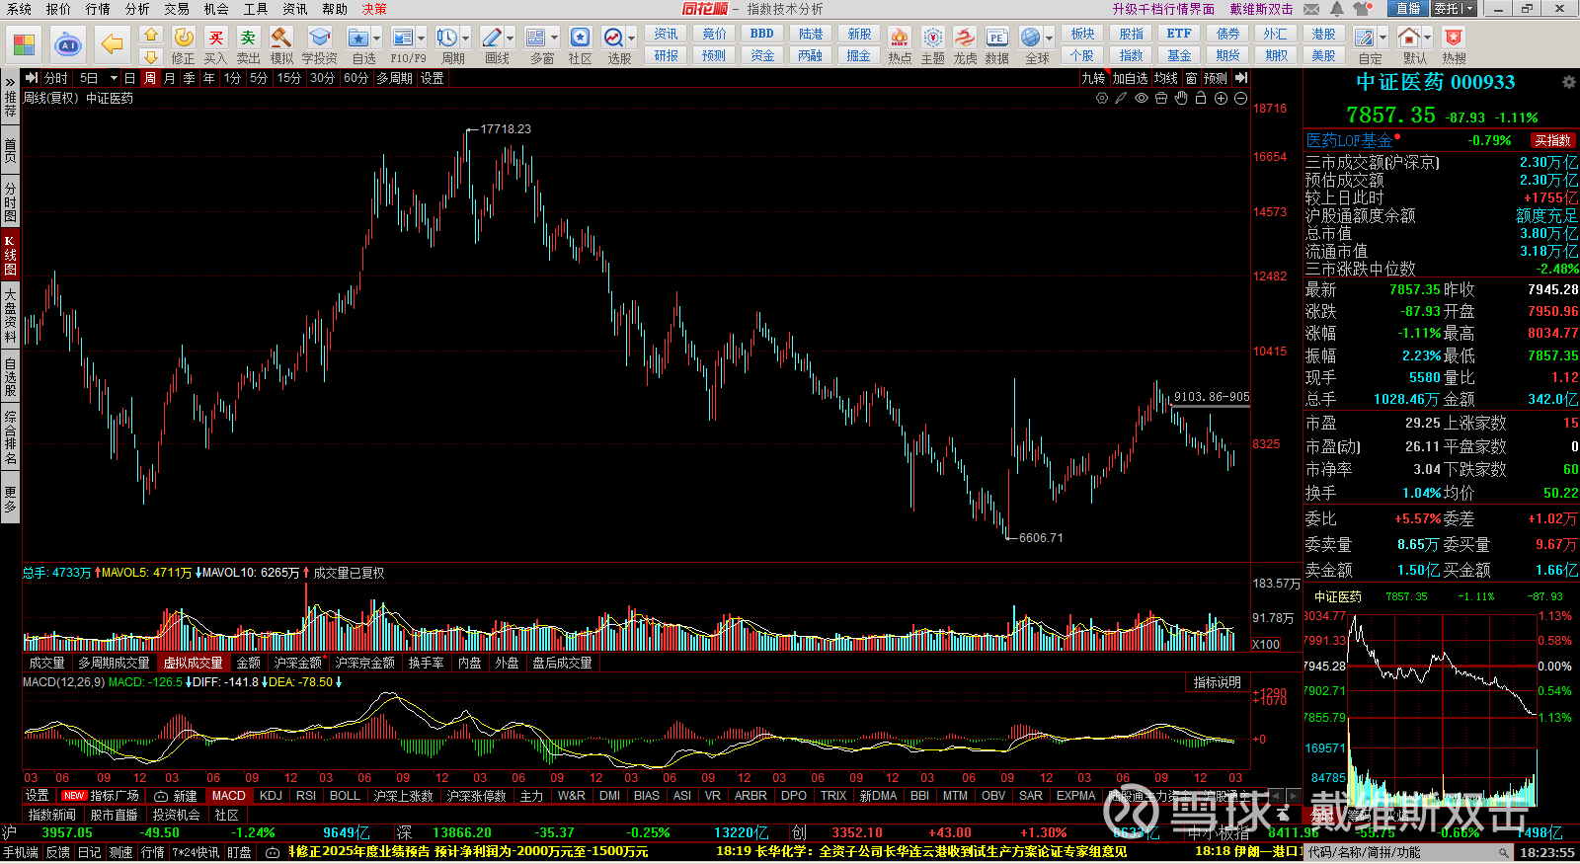Viewport: 1580px width, 864px height.
Task: Click the colorful home grid icon
Action: (24, 44)
